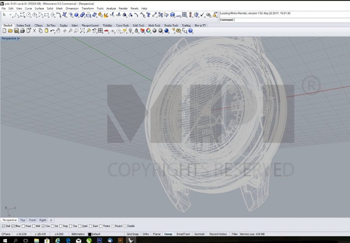Activate the Pan view tool icon
This screenshot has height=243, width=350.
pos(58,30)
